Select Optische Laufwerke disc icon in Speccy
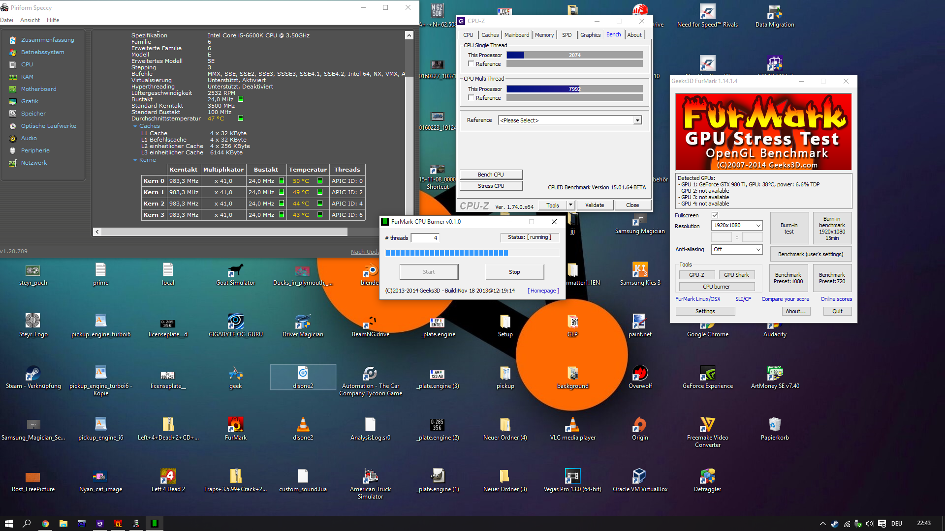The image size is (945, 531). [13, 126]
